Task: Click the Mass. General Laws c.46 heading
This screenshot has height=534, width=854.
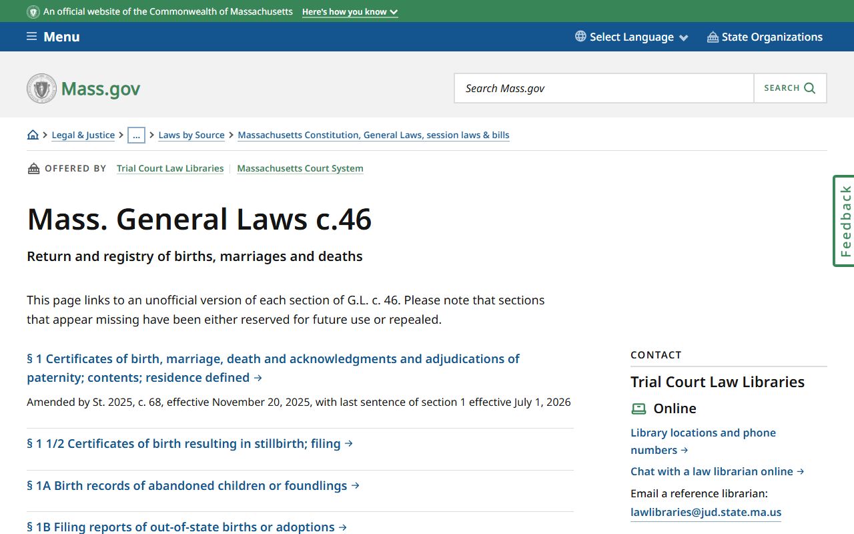Action: coord(199,219)
